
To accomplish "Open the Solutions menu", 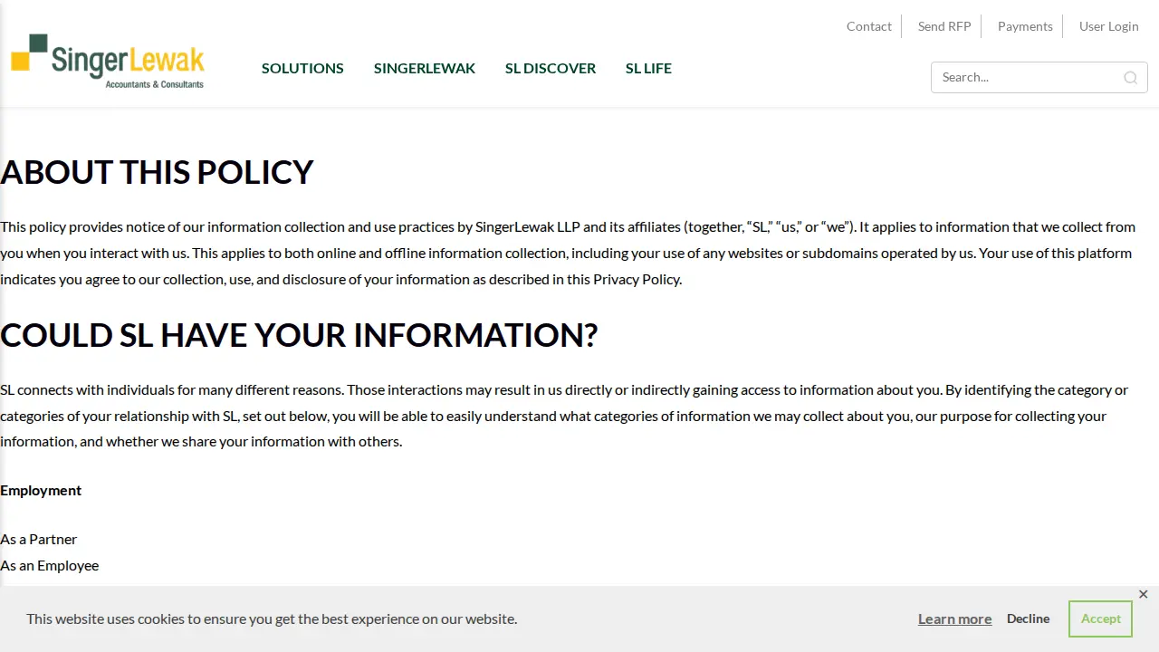I will (x=302, y=68).
